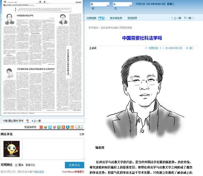Click the orange share icon beside the count
Viewport: 203px width, 176px height.
pos(72,127)
